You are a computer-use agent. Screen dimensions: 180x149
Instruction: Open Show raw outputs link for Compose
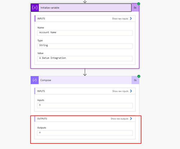pos(120,119)
